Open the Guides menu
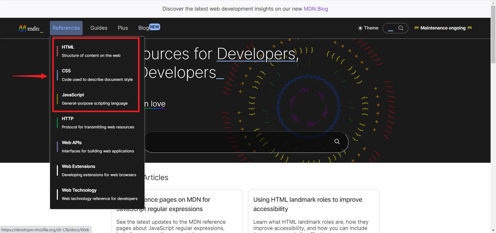 pos(99,28)
